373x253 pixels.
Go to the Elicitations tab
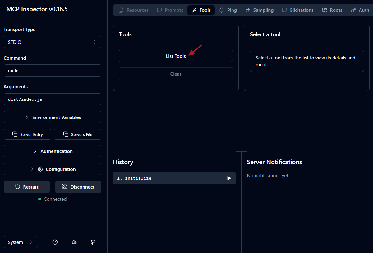click(298, 10)
